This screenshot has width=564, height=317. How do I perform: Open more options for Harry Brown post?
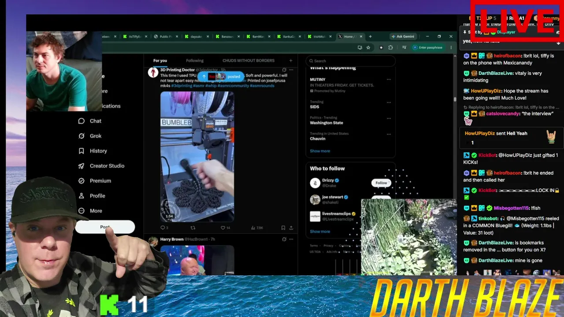291,239
